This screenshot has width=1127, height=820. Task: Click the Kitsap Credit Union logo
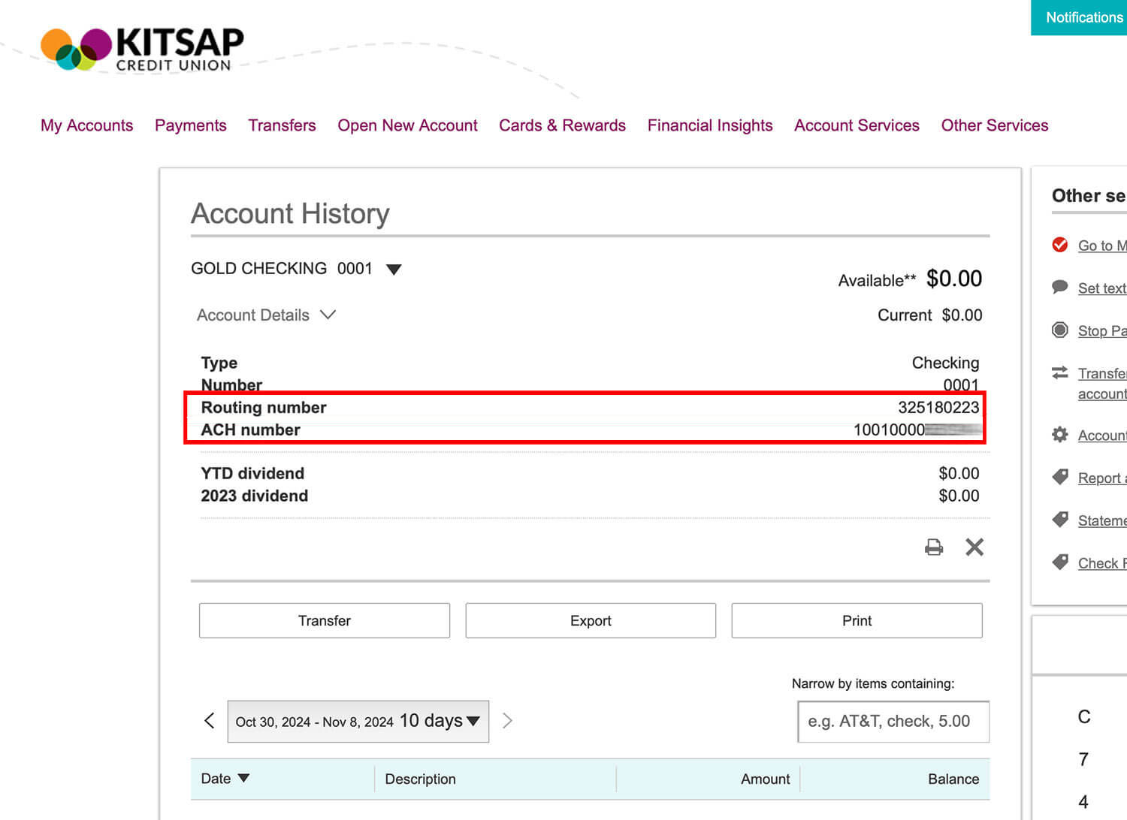click(x=141, y=47)
